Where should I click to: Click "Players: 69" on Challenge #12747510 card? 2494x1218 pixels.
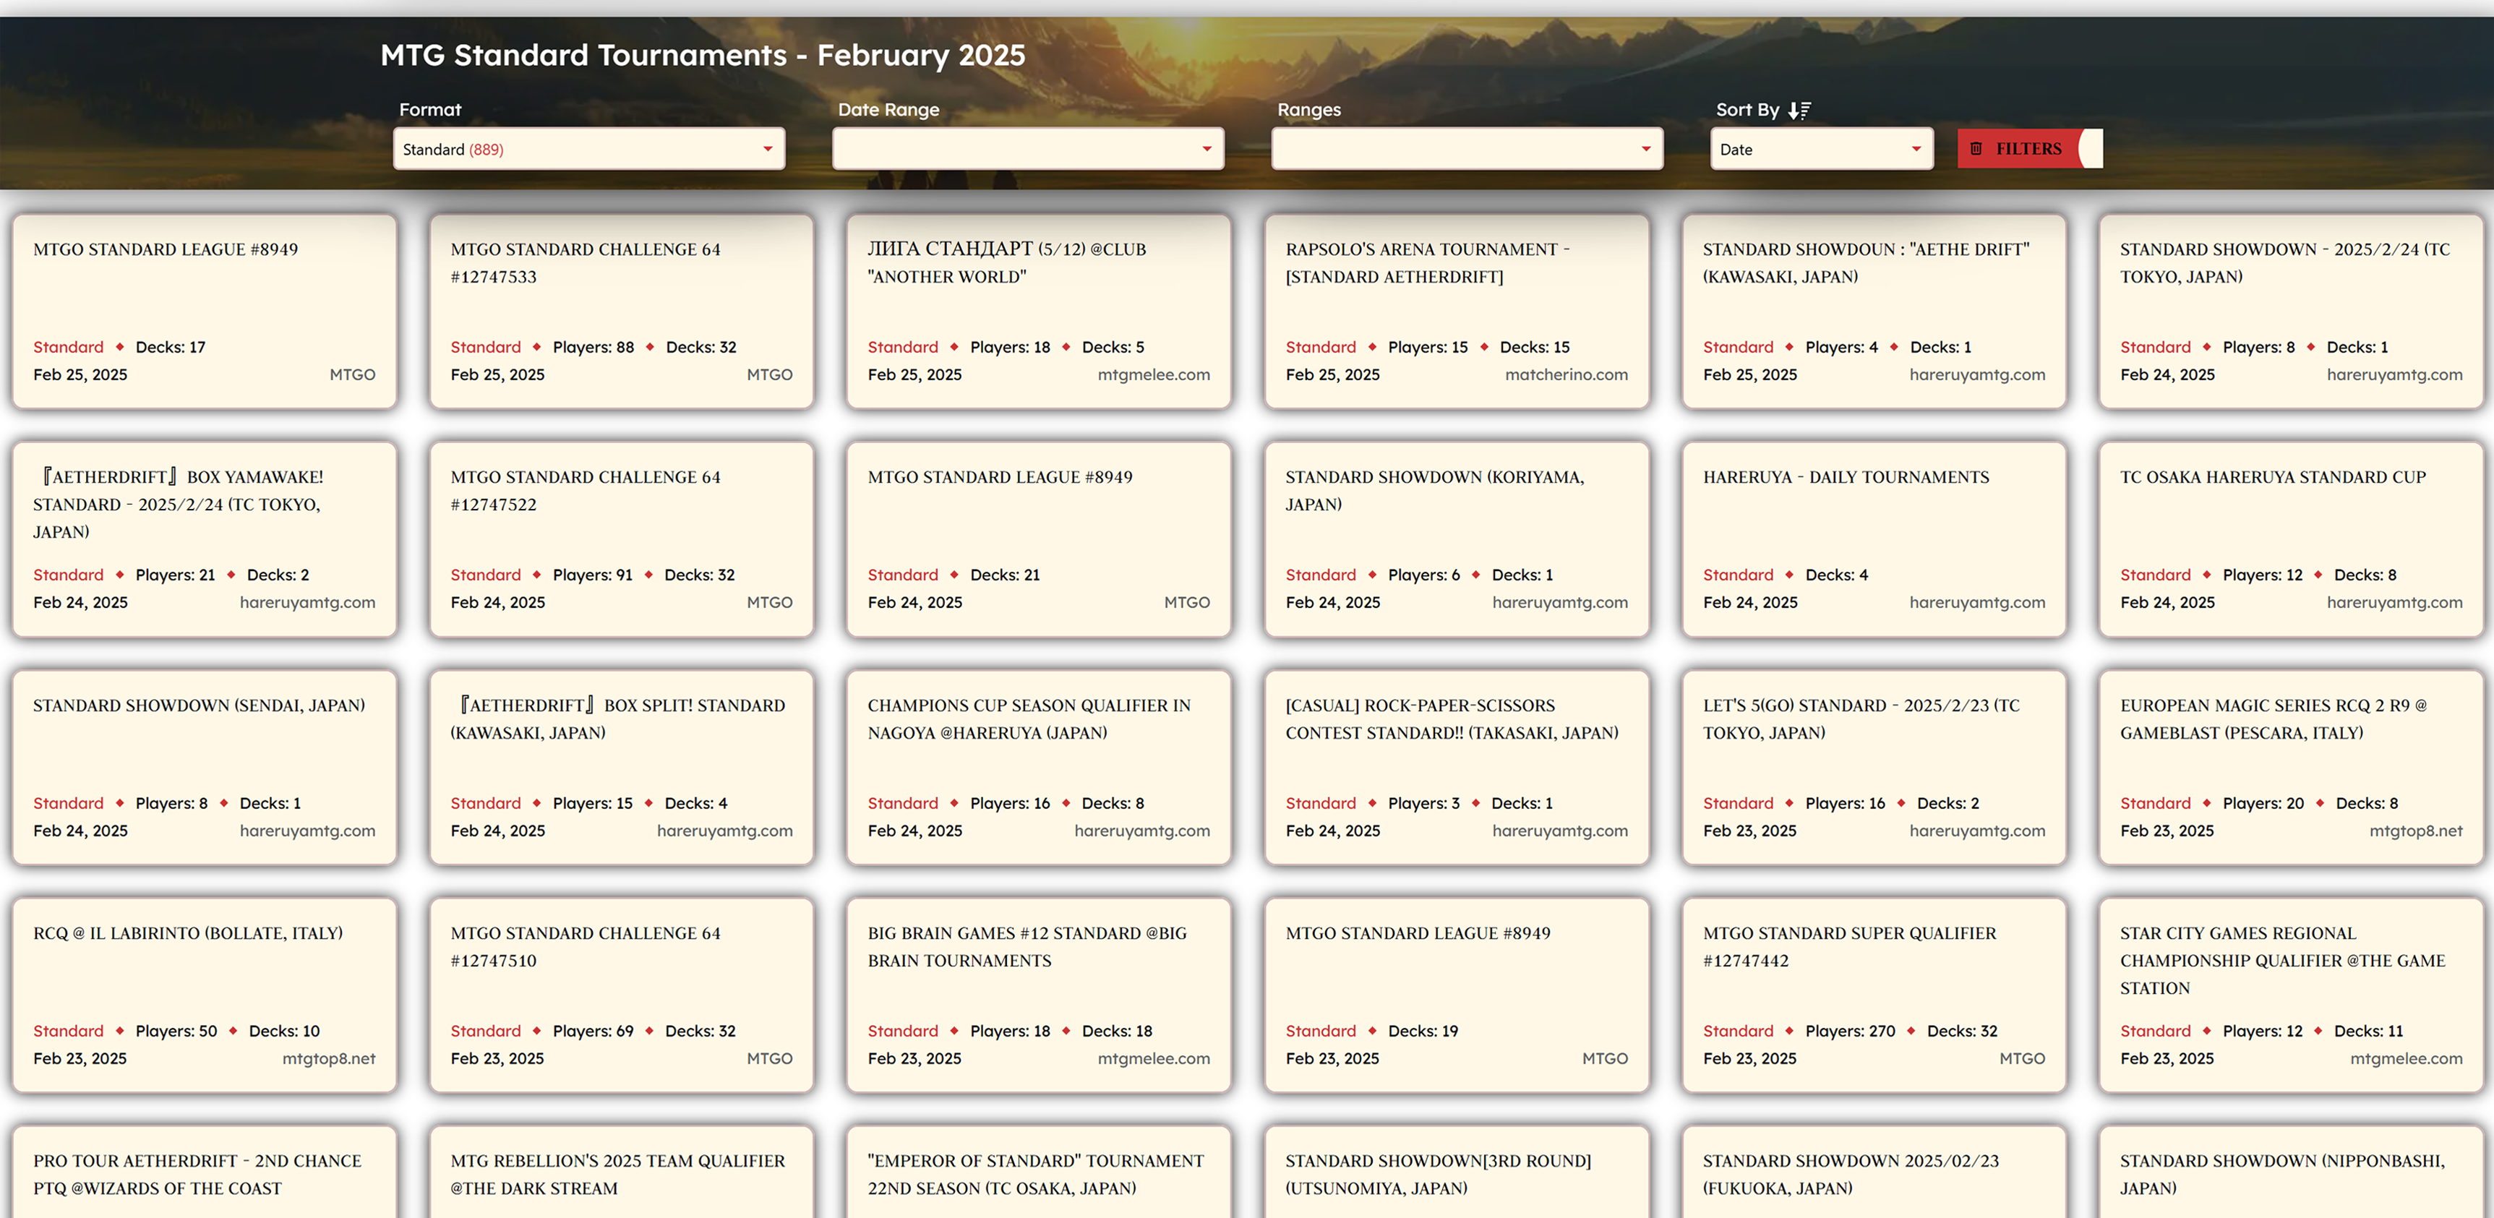(593, 1031)
